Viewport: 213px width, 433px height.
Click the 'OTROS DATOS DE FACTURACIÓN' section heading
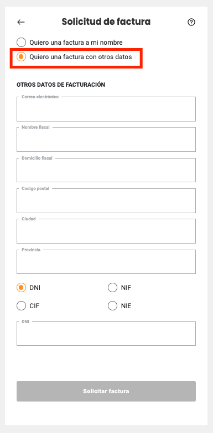click(61, 85)
